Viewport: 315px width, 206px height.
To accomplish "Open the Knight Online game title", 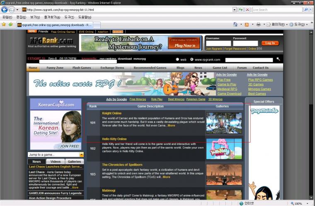I will click(111, 113).
